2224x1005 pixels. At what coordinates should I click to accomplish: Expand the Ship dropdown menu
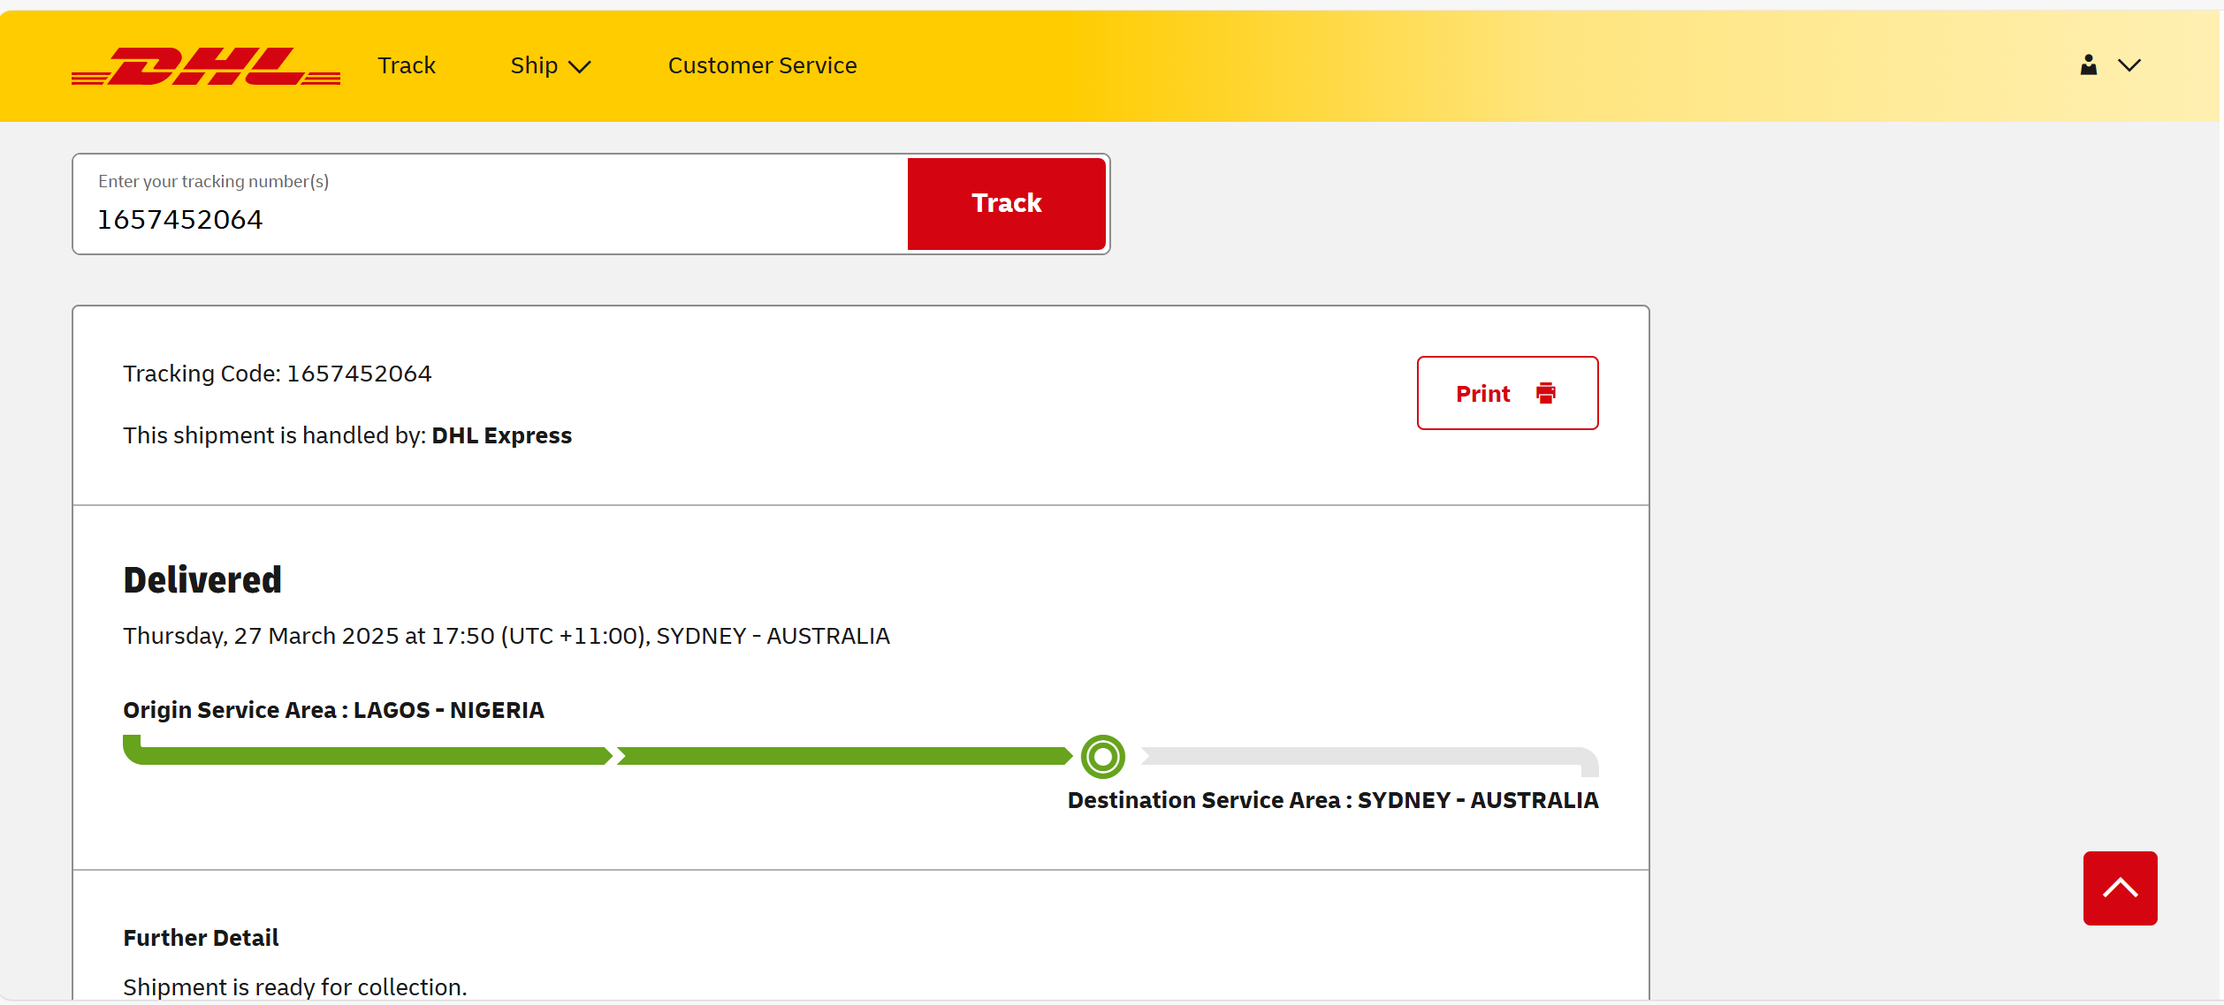pyautogui.click(x=550, y=65)
